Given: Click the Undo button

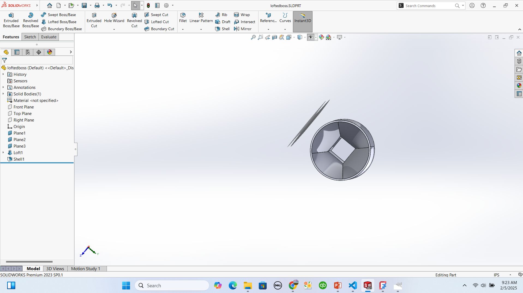Looking at the screenshot, I should pos(110,5).
